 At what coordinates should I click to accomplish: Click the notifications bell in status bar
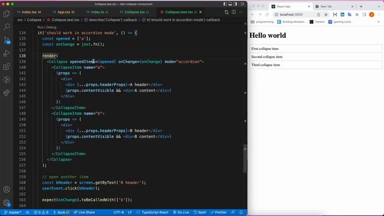pos(241,212)
